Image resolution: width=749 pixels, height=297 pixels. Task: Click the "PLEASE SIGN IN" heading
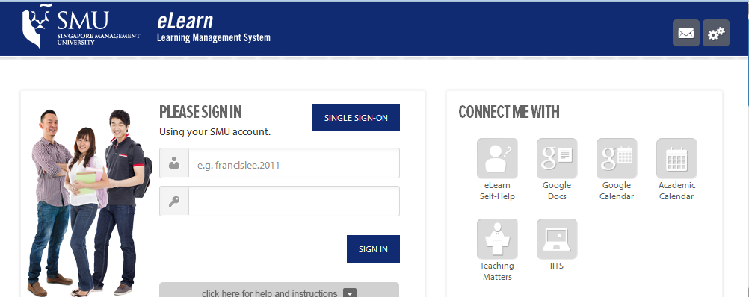pos(200,112)
